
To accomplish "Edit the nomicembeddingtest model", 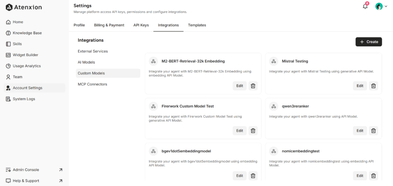I will tap(360, 176).
